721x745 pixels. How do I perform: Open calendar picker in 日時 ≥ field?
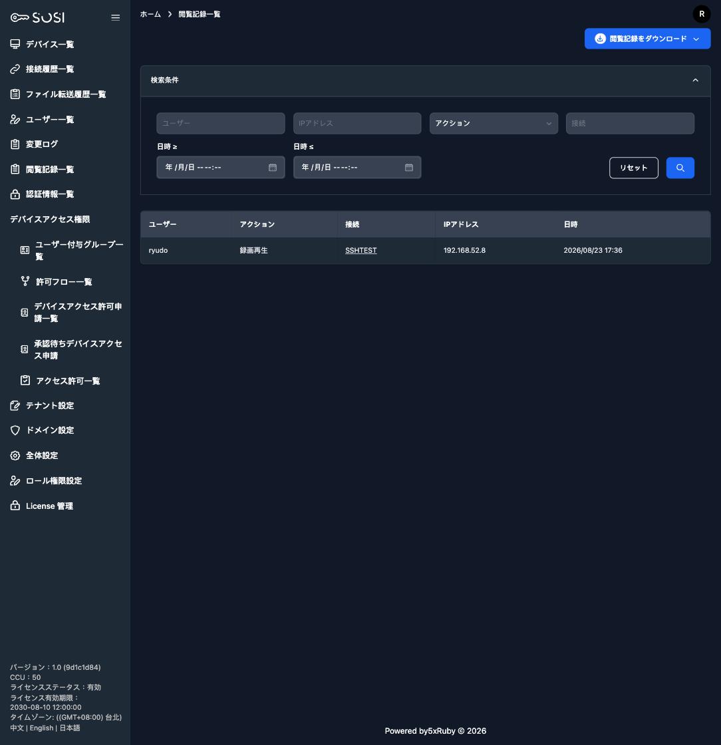coord(273,167)
